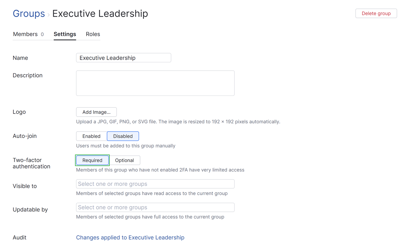Switch to the Roles tab
The width and height of the screenshot is (409, 251).
[x=93, y=34]
